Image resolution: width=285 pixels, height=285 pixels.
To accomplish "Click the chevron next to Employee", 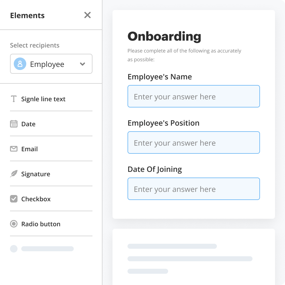I will [82, 64].
